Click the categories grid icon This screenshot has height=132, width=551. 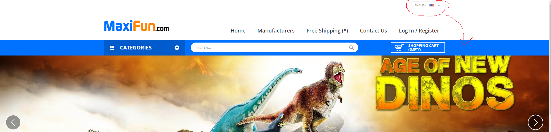(112, 48)
